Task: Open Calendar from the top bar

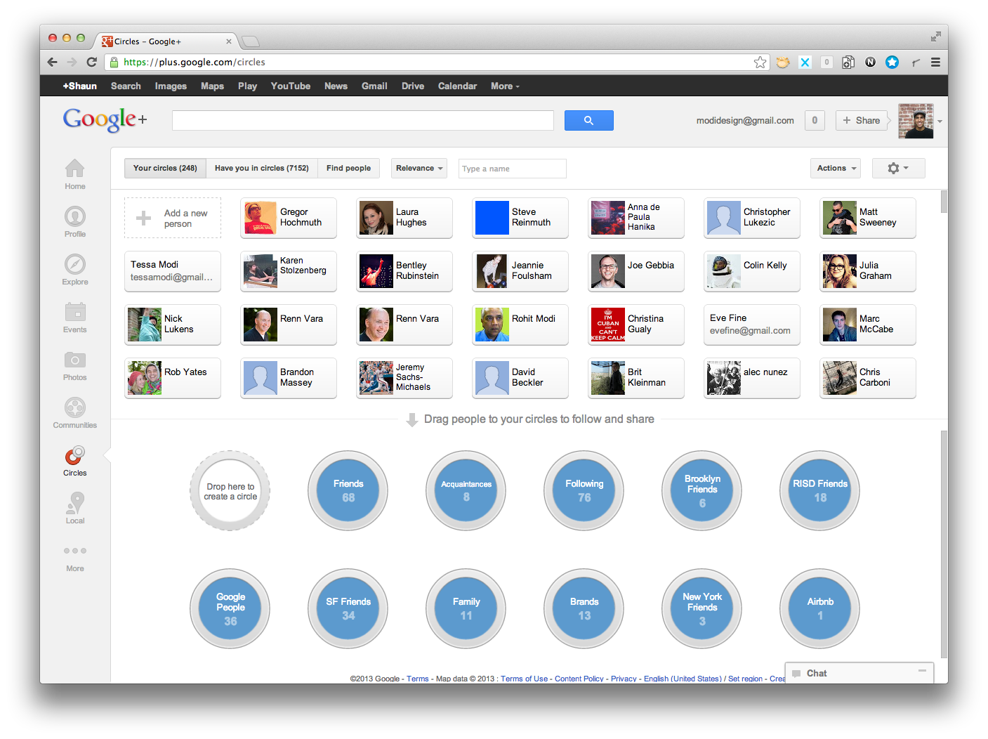Action: (457, 86)
